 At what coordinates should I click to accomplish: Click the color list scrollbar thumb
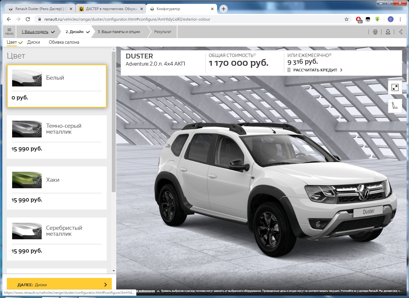click(114, 122)
